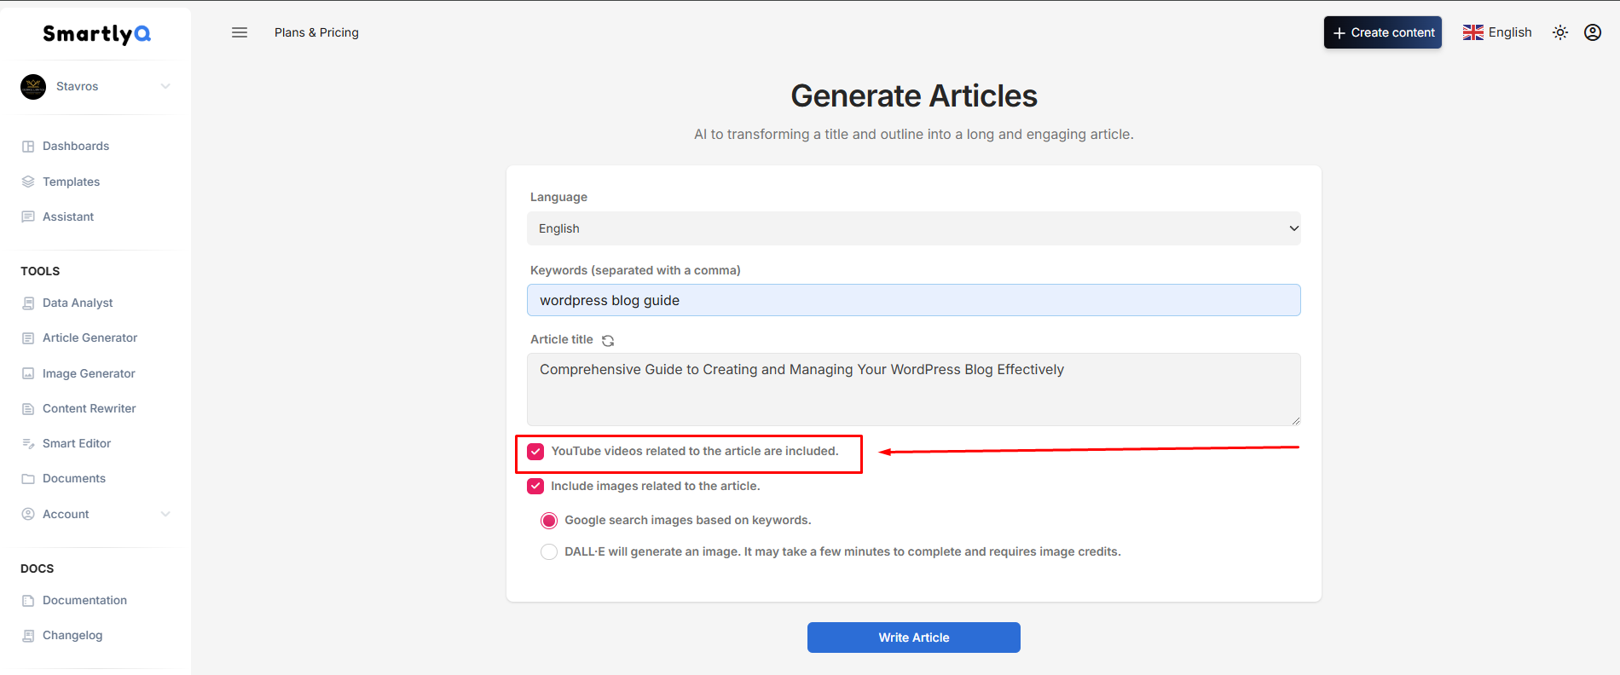Regenerate the article title with refresh icon
This screenshot has height=675, width=1620.
(608, 340)
